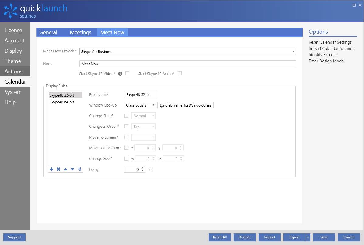Delete selected display rule with X icon

[59, 169]
